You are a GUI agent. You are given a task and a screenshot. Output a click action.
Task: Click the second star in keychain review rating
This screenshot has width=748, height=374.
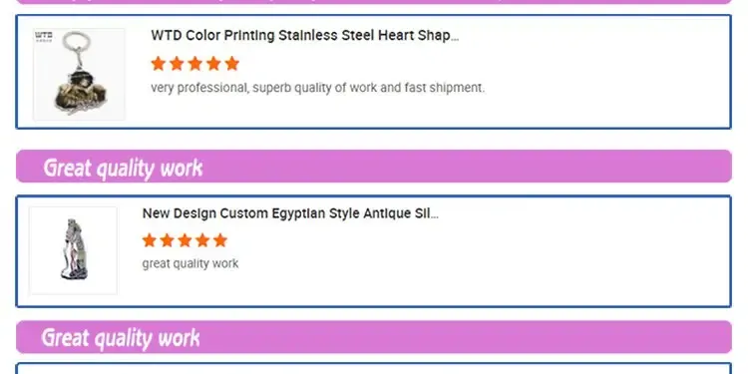point(177,64)
